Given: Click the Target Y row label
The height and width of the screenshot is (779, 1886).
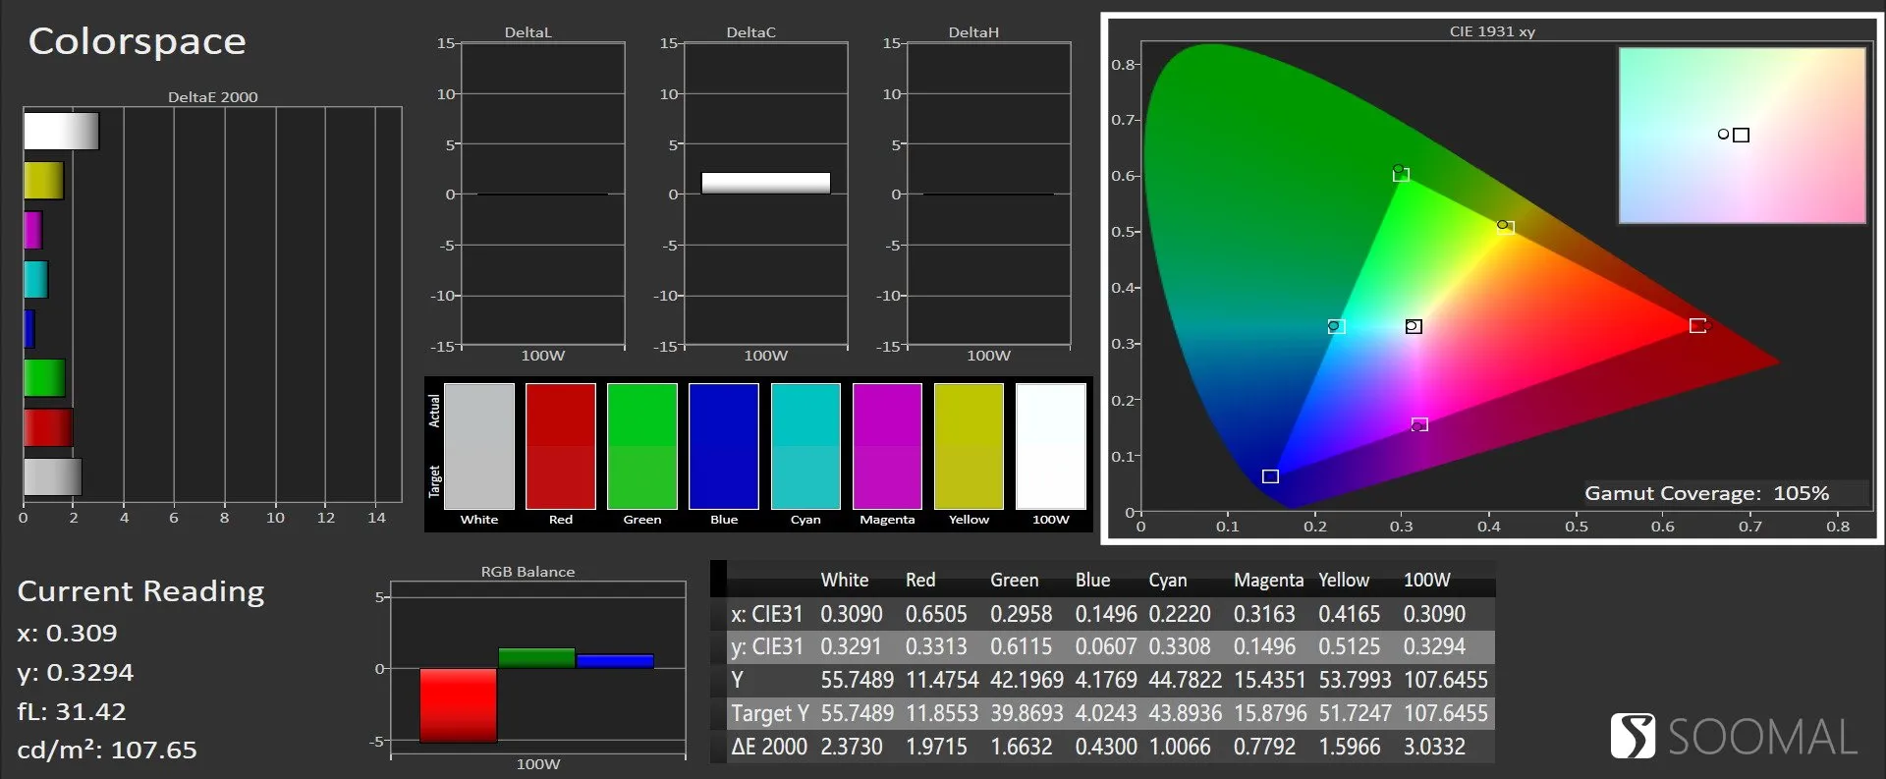Looking at the screenshot, I should tap(769, 713).
